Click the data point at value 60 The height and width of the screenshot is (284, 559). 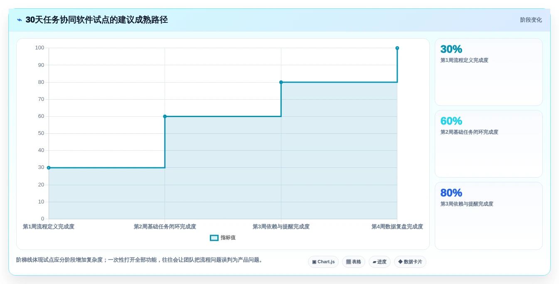[165, 117]
